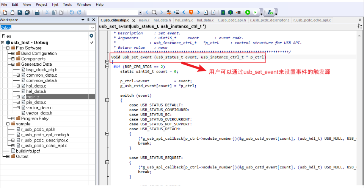Open Workspace panel dropdown arrow
The image size is (364, 188).
pos(83,20)
